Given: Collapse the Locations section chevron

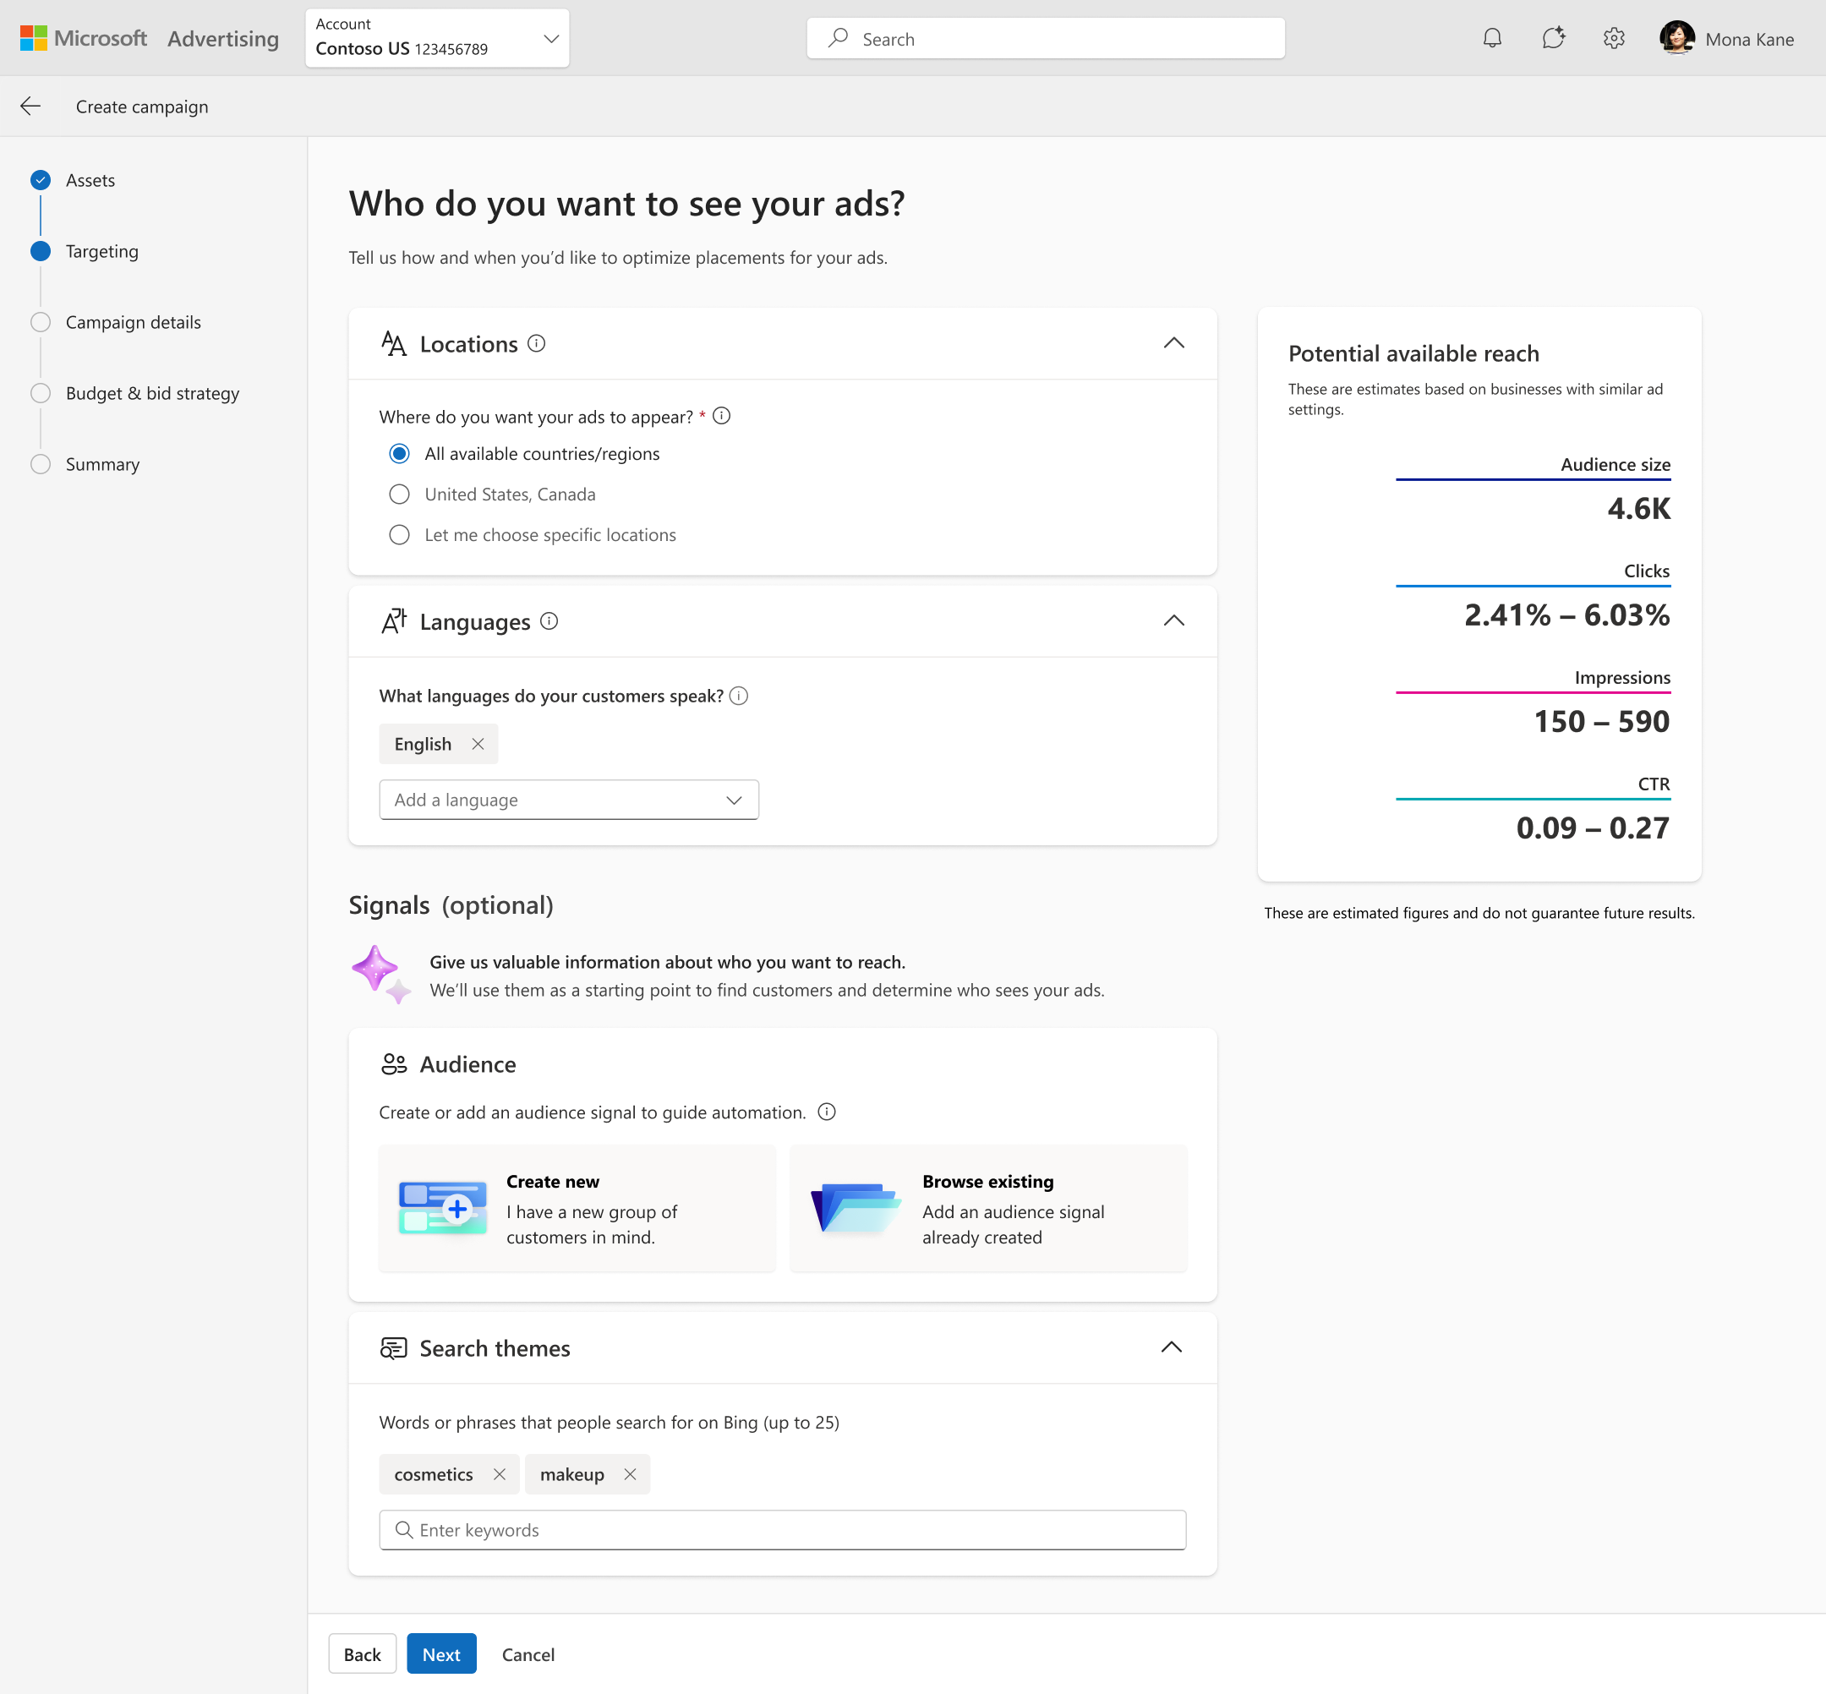Looking at the screenshot, I should (1174, 343).
